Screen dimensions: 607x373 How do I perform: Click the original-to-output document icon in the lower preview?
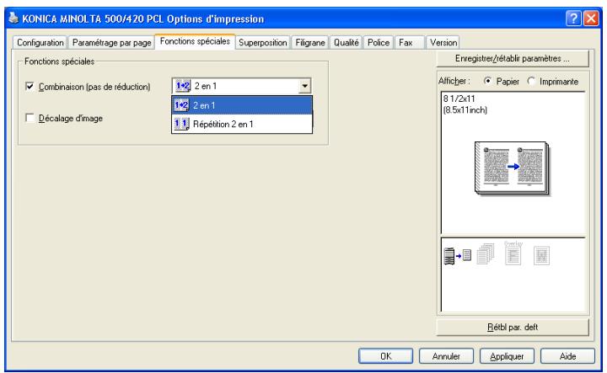[x=457, y=256]
